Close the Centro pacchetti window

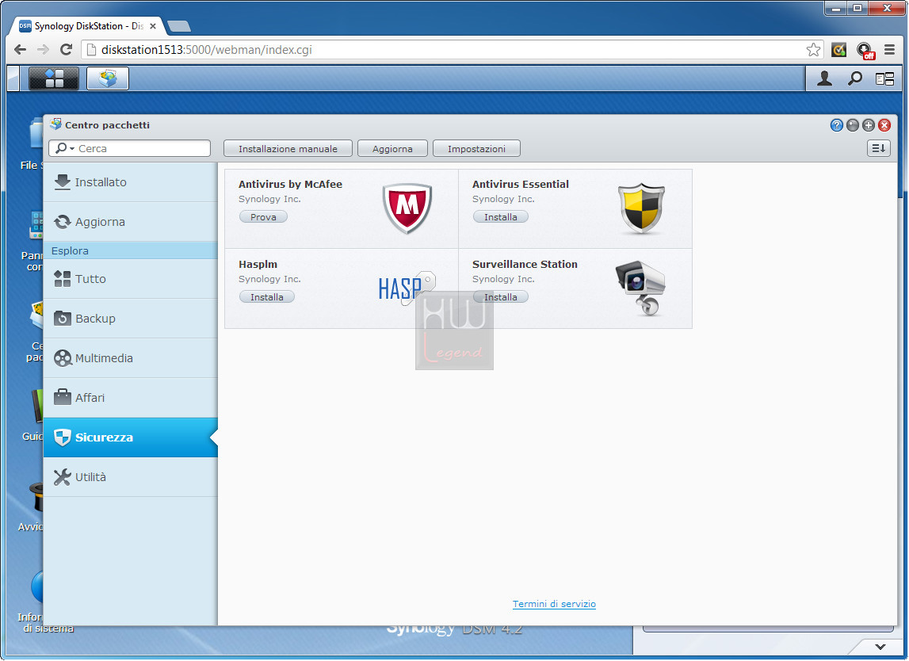[x=884, y=125]
